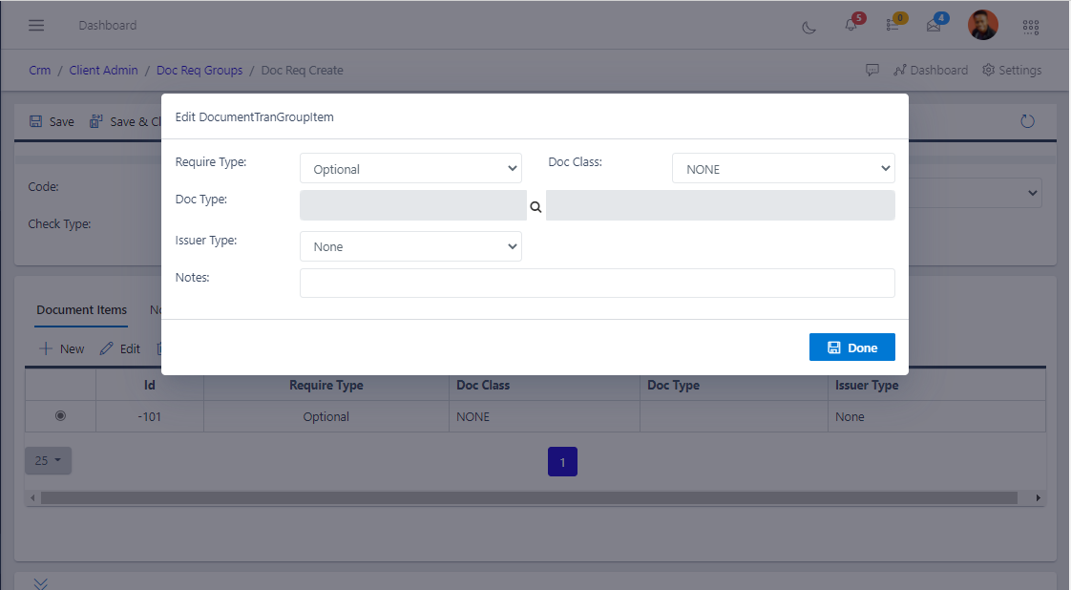Open the page size selector showing 25
The height and width of the screenshot is (590, 1071).
click(x=48, y=460)
